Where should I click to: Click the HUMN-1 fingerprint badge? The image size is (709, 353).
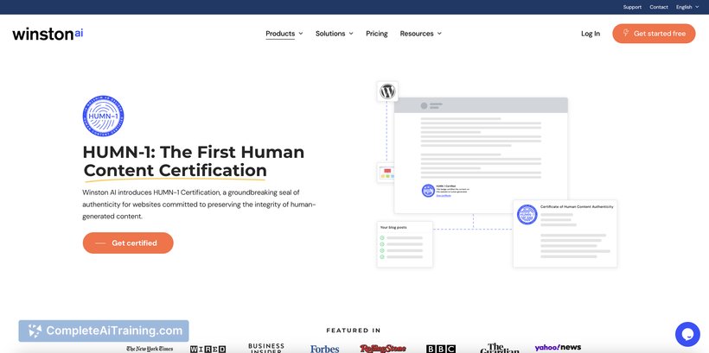pyautogui.click(x=103, y=116)
